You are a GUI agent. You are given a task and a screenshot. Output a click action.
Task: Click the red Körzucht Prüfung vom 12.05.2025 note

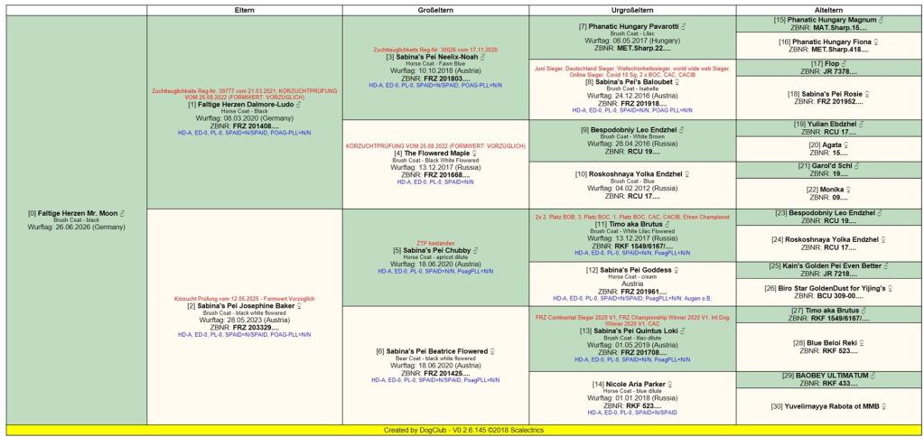click(244, 299)
